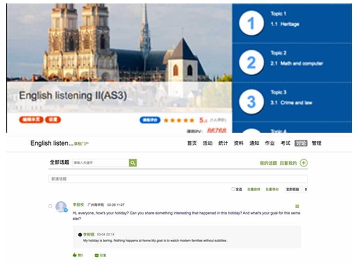Click the 新建话题 new topic input field
The height and width of the screenshot is (268, 358).
178,179
